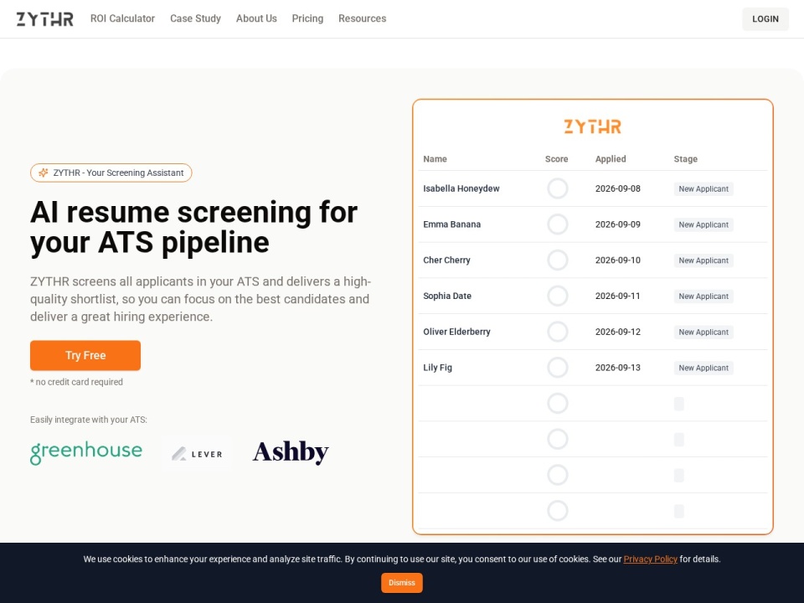
Task: Click New Applicant tag for Isabella Honeydew
Action: pos(703,188)
